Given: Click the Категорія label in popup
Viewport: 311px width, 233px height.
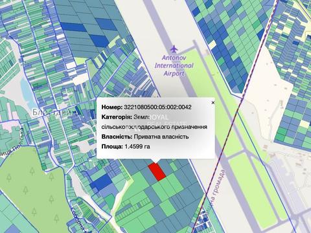Looking at the screenshot, I should pyautogui.click(x=117, y=117).
